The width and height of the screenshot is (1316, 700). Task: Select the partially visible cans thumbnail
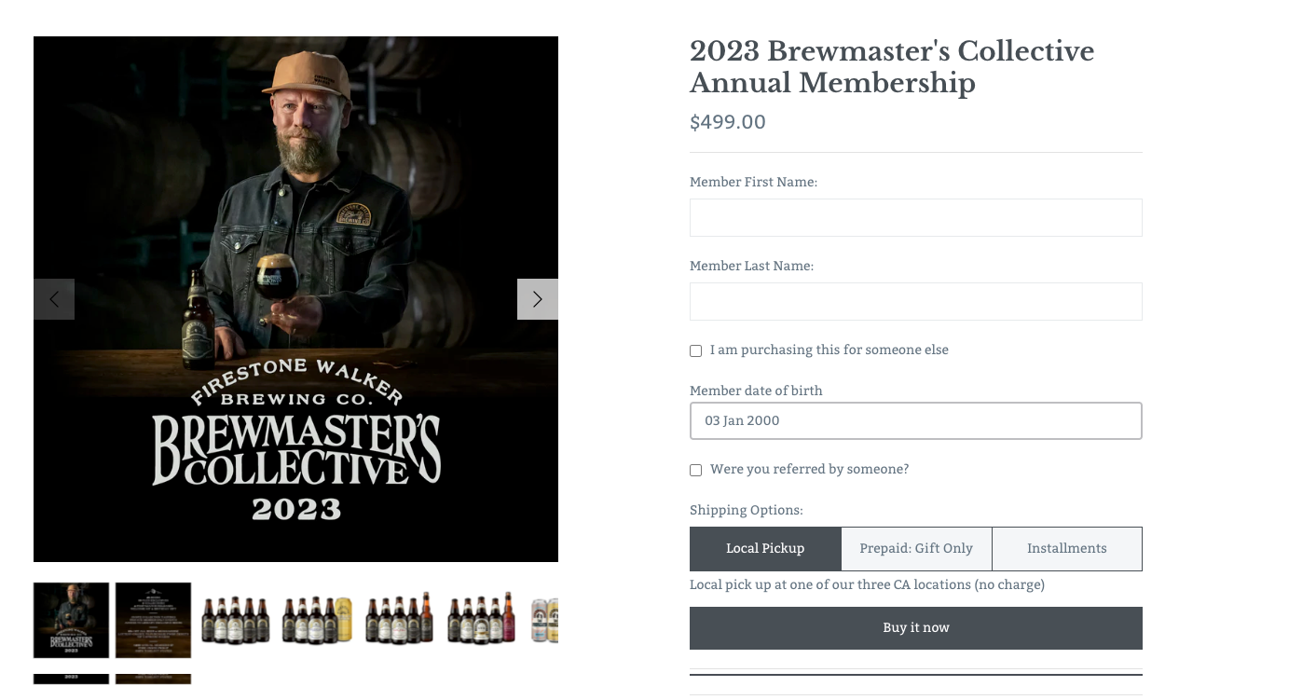[544, 620]
